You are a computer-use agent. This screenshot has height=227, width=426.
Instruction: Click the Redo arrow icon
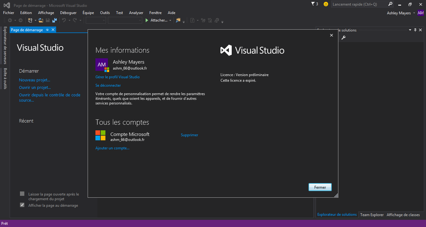[x=75, y=20]
